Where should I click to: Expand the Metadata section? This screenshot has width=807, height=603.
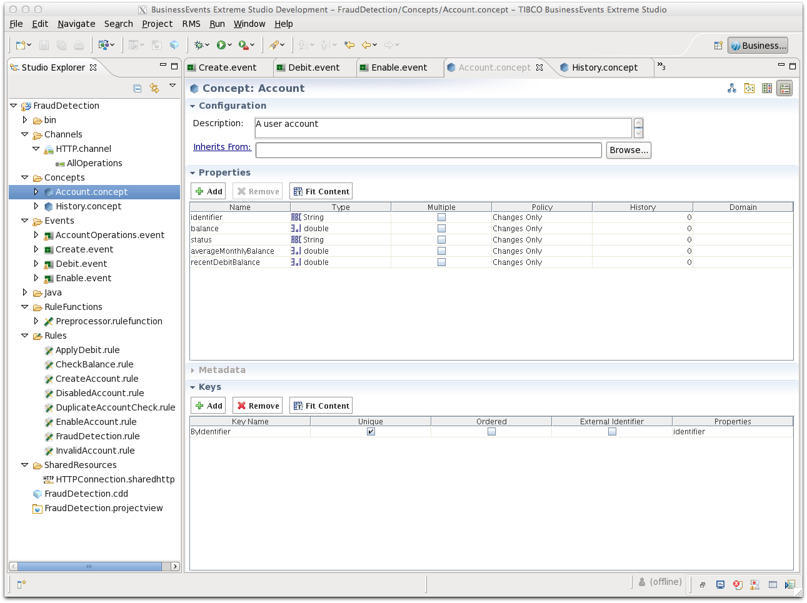[x=193, y=371]
